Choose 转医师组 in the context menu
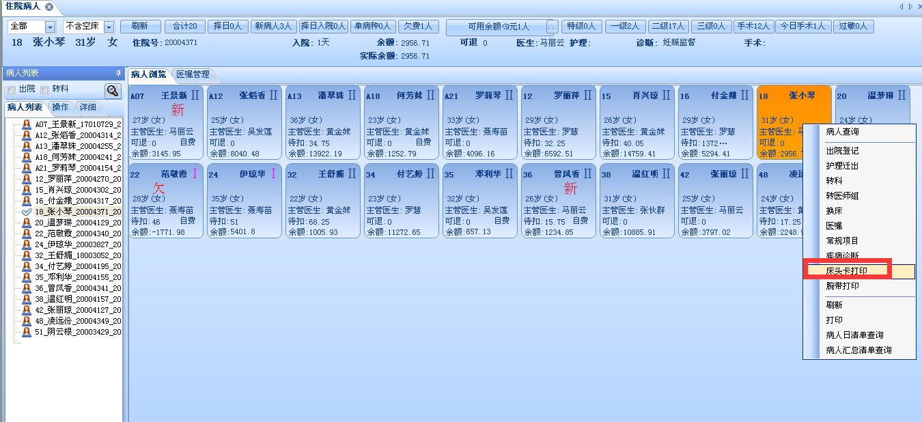Viewport: 922px width, 422px height. tap(859, 196)
